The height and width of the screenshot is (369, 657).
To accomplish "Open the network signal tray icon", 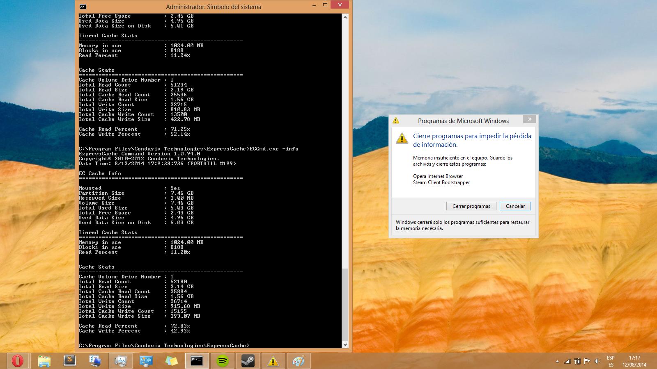I will click(567, 361).
